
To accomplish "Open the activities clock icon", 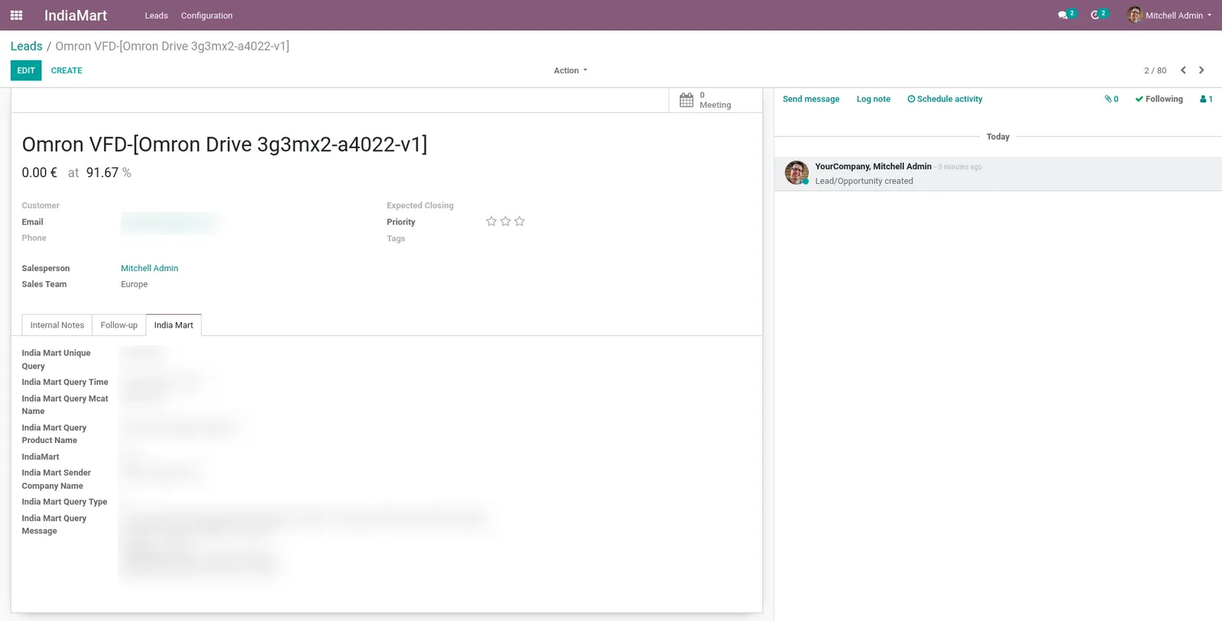I will coord(1098,15).
